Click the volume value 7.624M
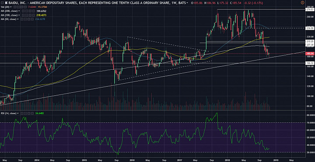The image size is (315, 162). point(32,7)
